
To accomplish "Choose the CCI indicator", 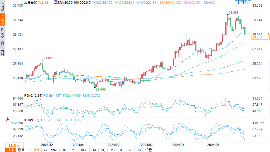I will [94, 150].
